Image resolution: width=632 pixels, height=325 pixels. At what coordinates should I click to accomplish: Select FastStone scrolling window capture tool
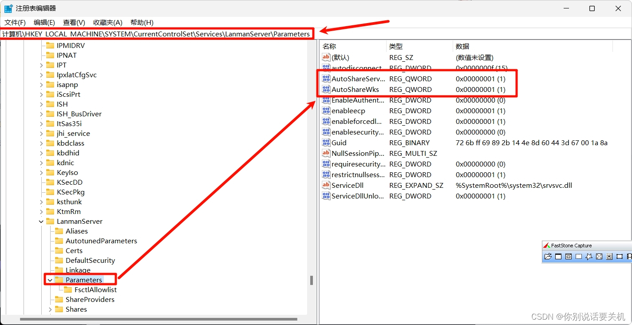coord(609,256)
